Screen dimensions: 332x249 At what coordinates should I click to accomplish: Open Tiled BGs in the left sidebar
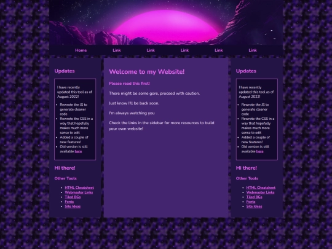point(73,197)
